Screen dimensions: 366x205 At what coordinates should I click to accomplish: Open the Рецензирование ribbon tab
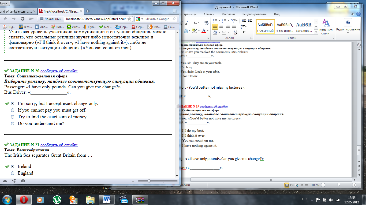point(255,14)
